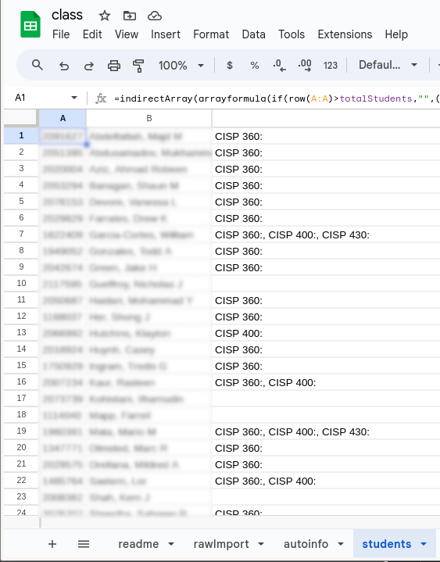440x562 pixels.
Task: Click the redo arrow
Action: 88,66
